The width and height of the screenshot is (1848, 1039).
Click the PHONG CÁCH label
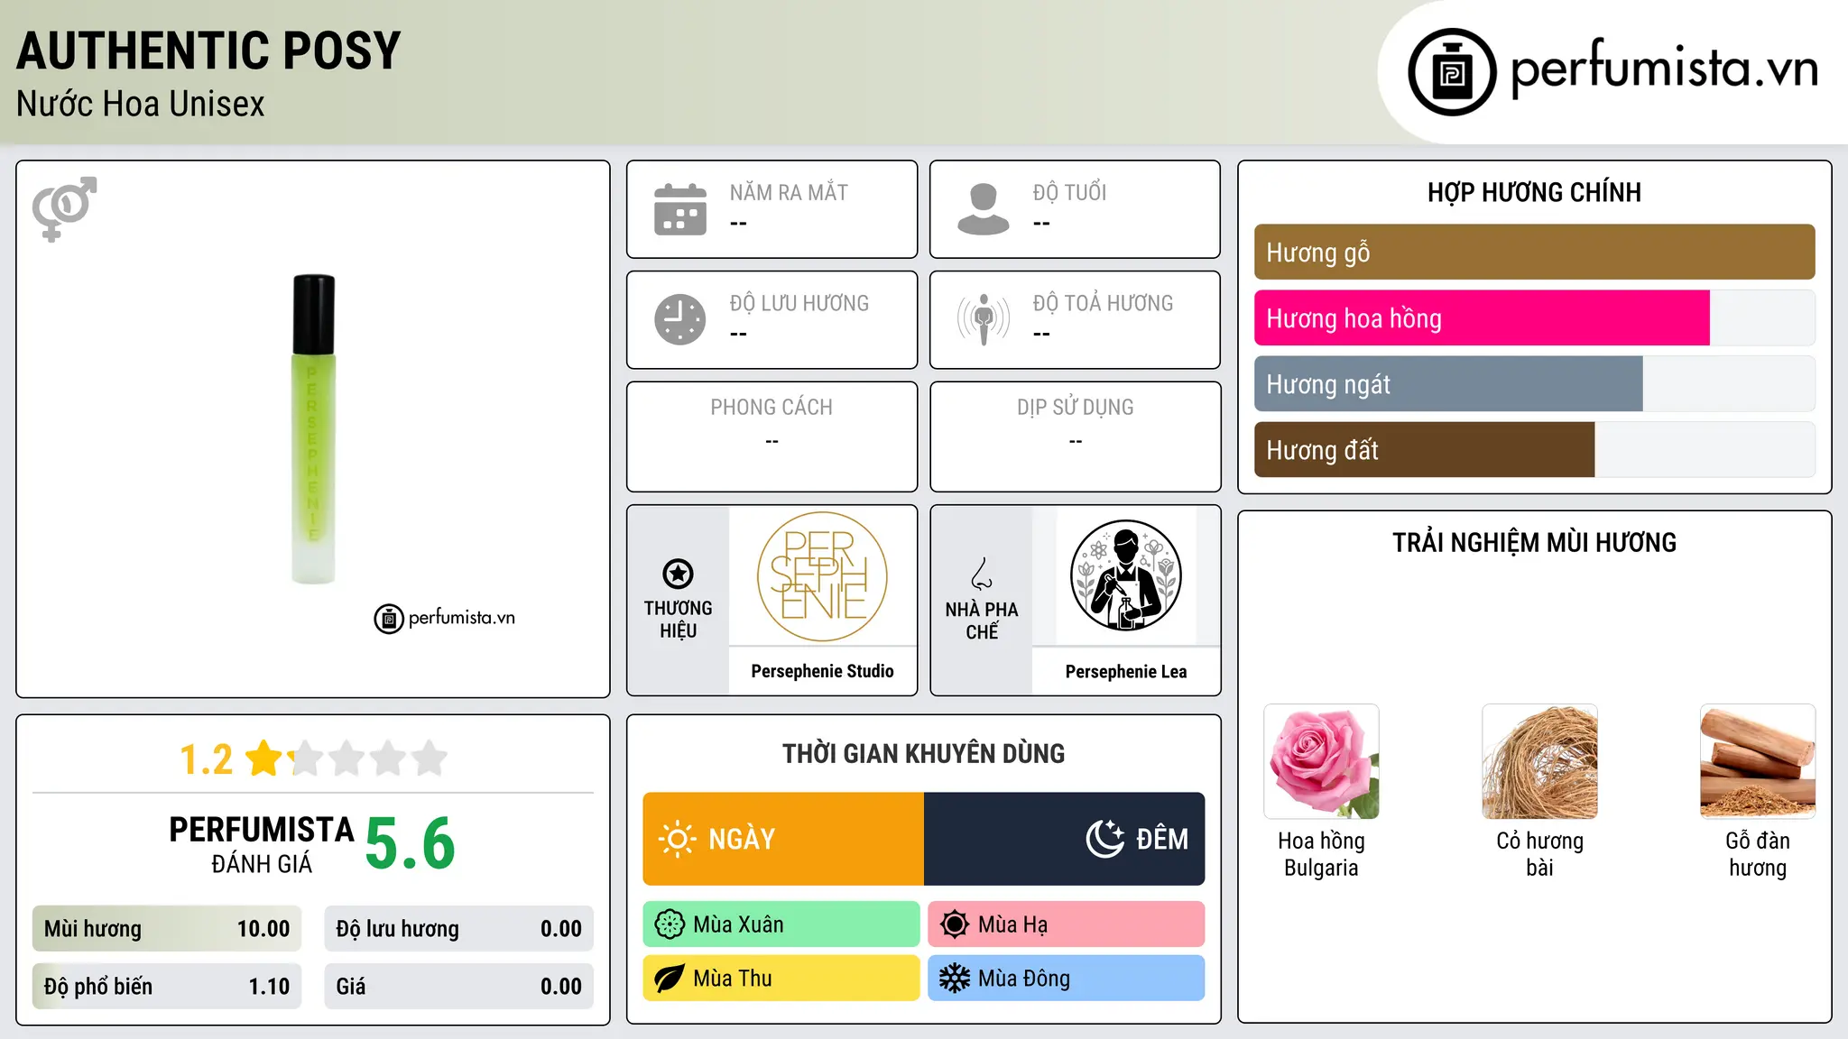coord(772,408)
